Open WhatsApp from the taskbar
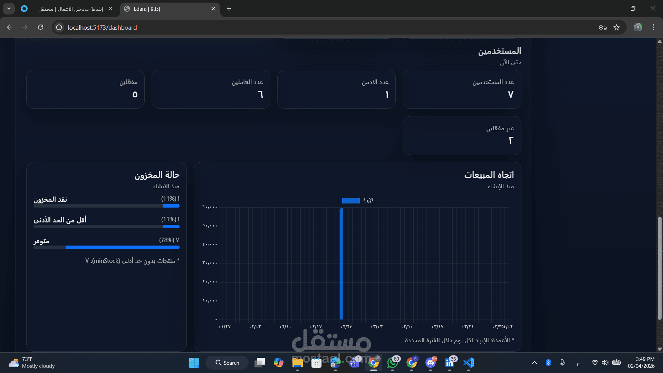This screenshot has width=663, height=373. pos(392,363)
